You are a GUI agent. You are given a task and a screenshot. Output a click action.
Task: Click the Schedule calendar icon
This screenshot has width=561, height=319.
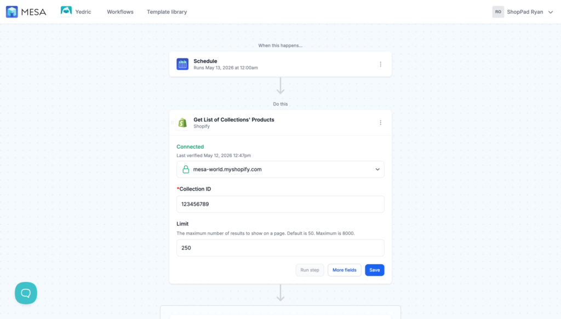(182, 65)
